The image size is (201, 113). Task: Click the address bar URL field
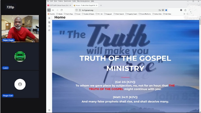click(113, 10)
